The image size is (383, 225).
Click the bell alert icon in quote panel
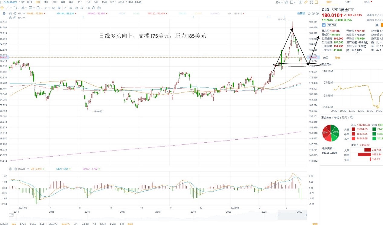(x=377, y=25)
